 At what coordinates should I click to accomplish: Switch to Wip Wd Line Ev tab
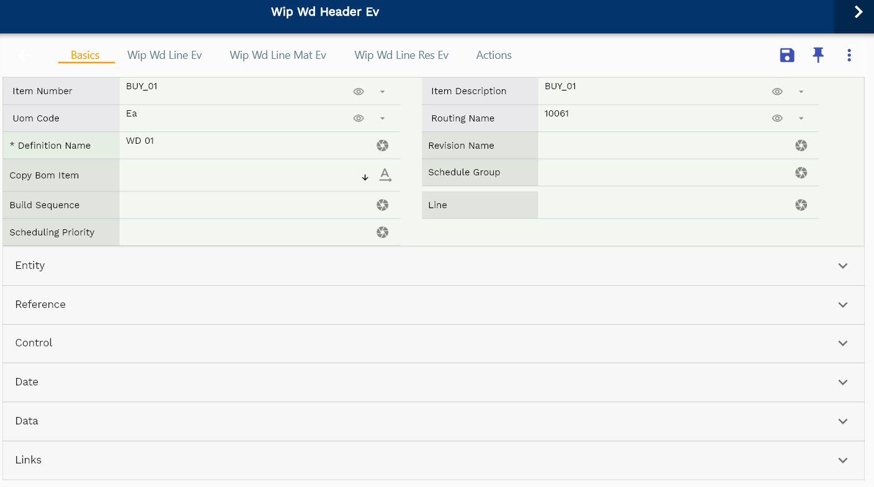point(164,55)
